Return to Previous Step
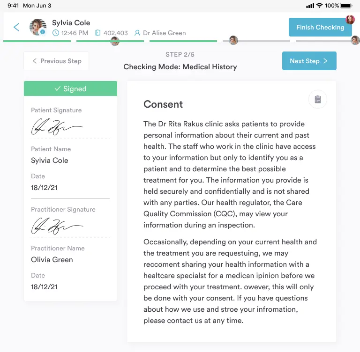Screen dimensions: 360x352 tap(56, 61)
